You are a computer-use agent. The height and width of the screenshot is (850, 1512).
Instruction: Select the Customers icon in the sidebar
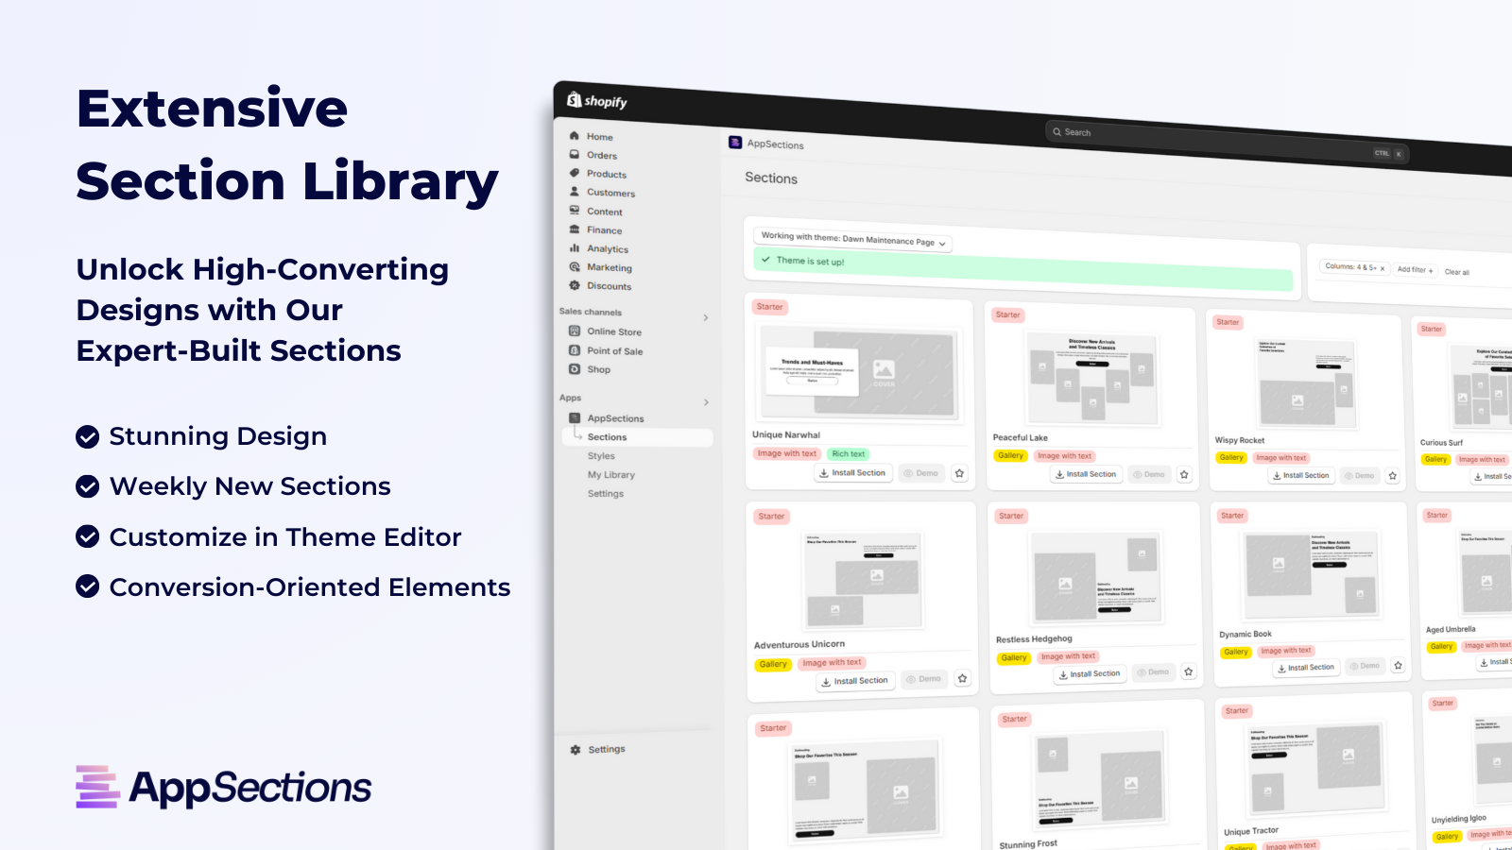[x=574, y=193]
